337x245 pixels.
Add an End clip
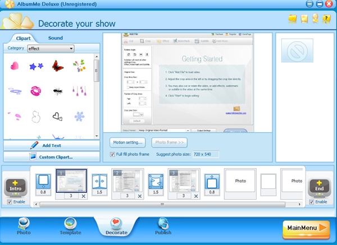point(319,187)
